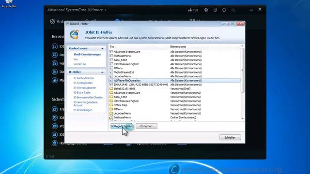Viewport: 310px width, 174px height.
Task: Click the Entfernen button
Action: coord(146,126)
